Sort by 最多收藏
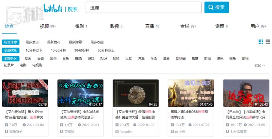 (97, 42)
